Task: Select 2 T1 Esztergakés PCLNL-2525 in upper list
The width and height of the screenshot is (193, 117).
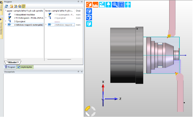Action: click(x=29, y=18)
